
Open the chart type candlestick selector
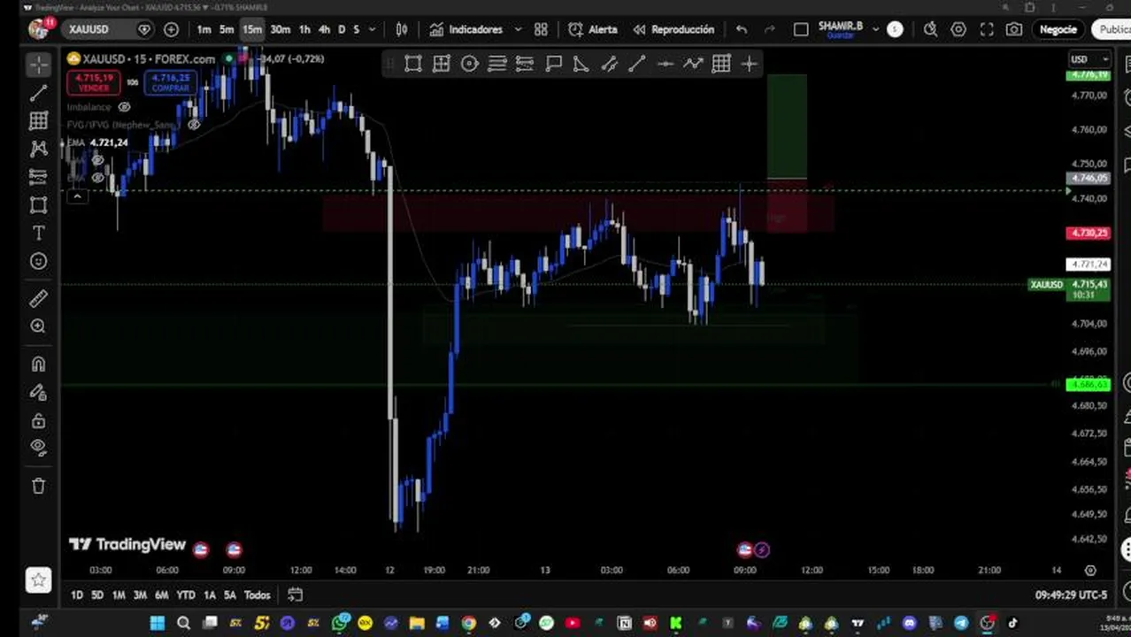(x=402, y=29)
